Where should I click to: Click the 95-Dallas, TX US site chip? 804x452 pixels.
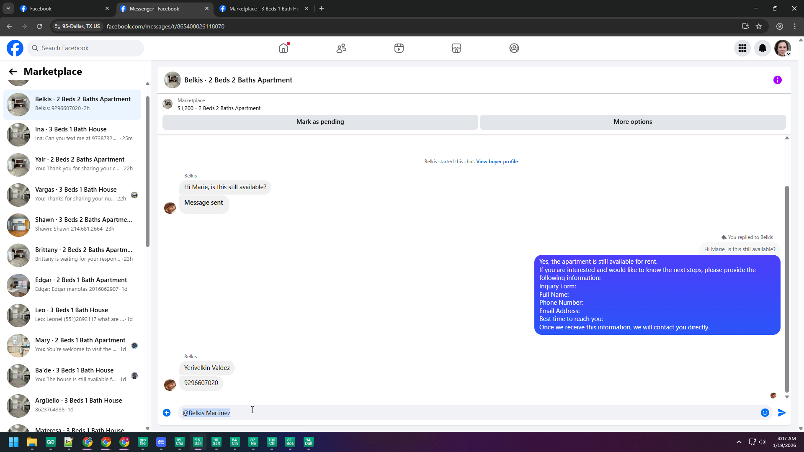77,26
